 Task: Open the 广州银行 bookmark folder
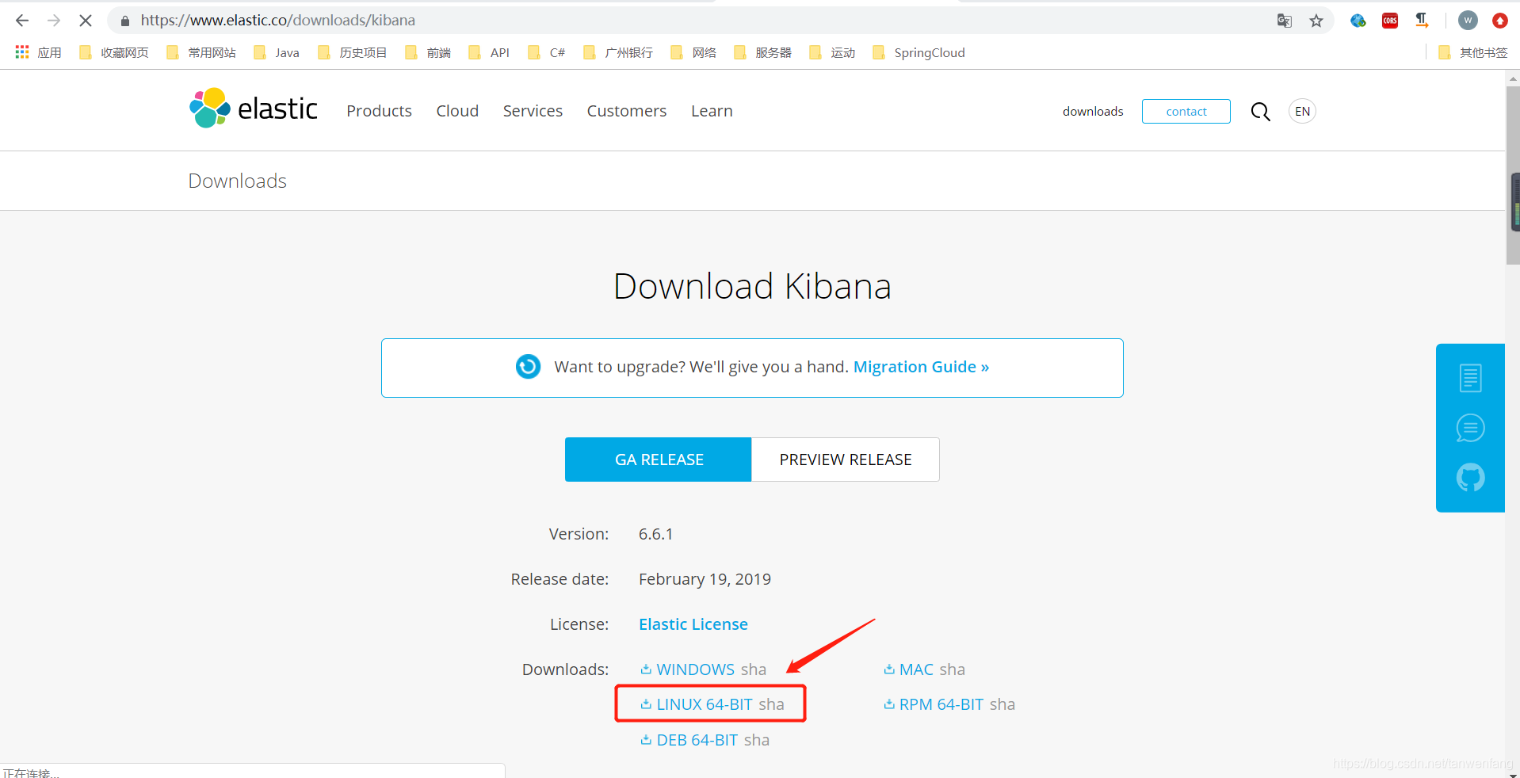coord(618,52)
